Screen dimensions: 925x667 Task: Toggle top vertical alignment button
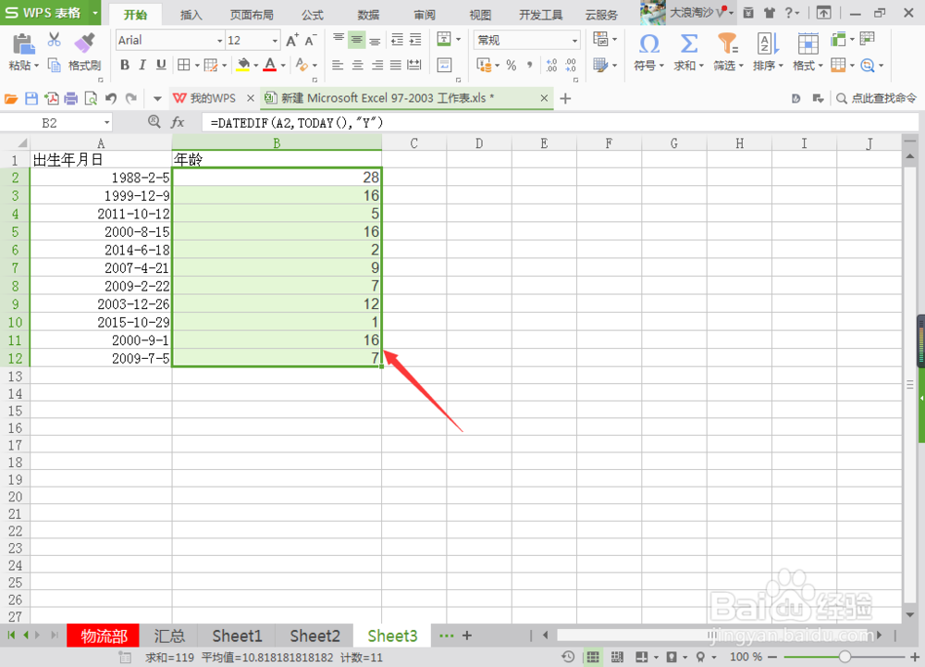coord(338,40)
